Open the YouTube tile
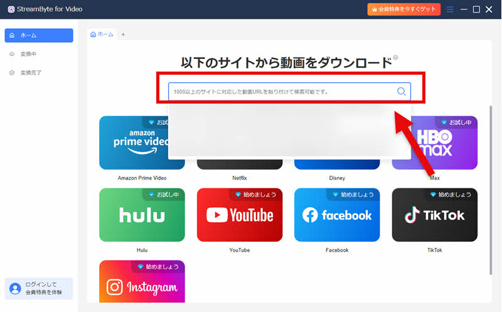 [x=240, y=215]
